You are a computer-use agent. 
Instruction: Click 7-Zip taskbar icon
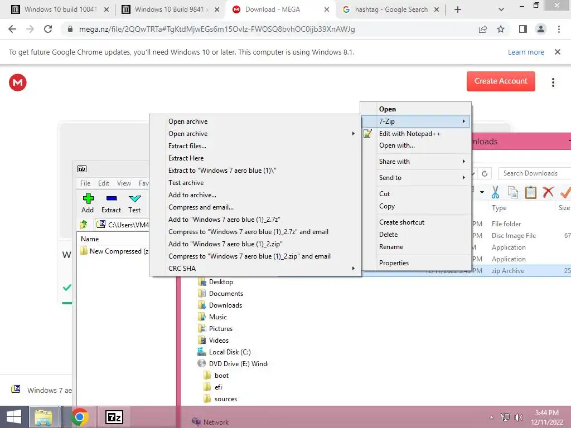pyautogui.click(x=114, y=417)
